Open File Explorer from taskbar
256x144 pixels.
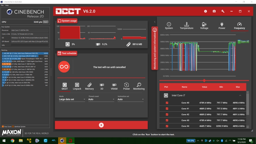pyautogui.click(x=21, y=141)
